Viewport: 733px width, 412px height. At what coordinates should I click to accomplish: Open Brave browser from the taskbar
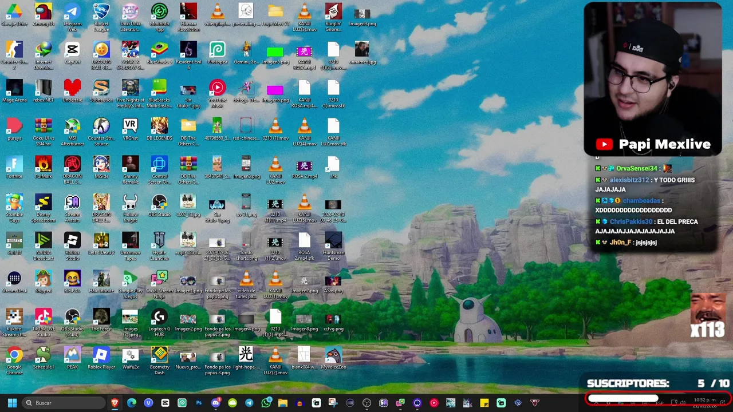pos(115,403)
